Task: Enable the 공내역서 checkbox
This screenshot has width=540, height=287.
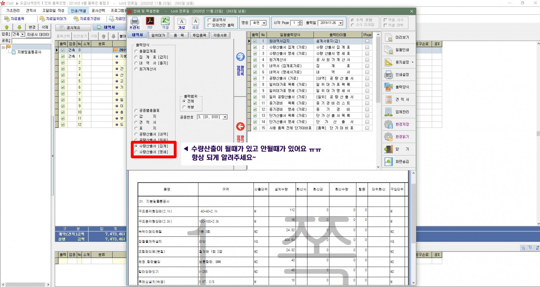Action: [x=209, y=20]
